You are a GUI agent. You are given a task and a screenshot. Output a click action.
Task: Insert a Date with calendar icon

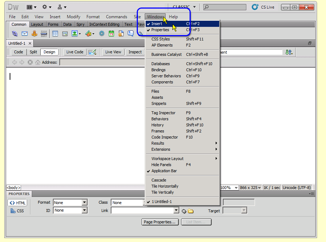(111, 33)
